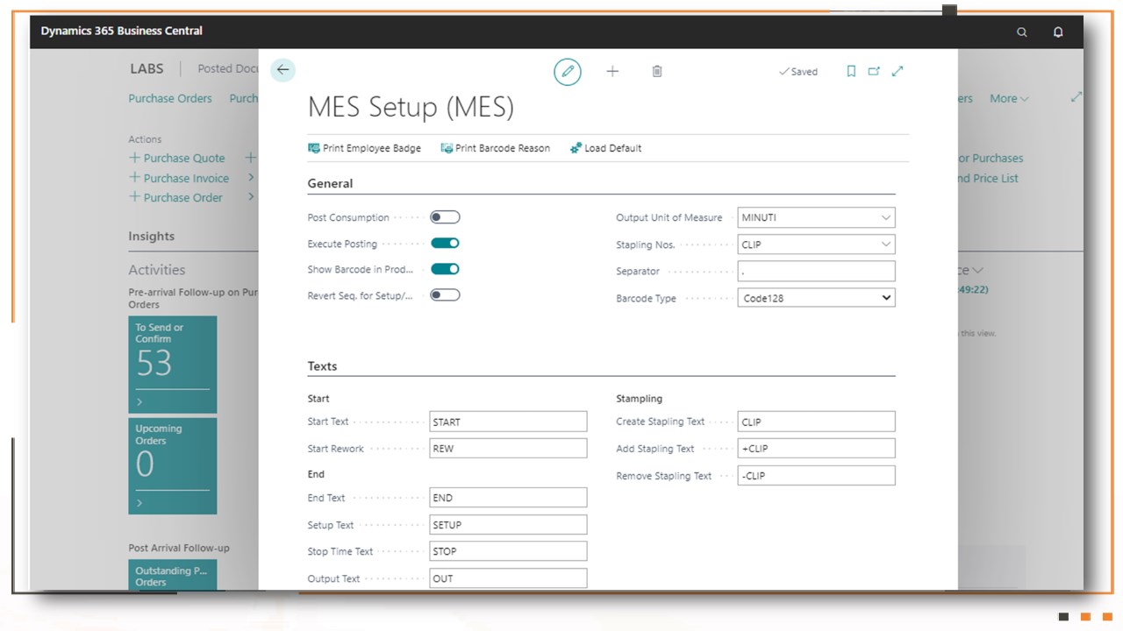
Task: Click the Purchase Quote action link
Action: tap(184, 158)
